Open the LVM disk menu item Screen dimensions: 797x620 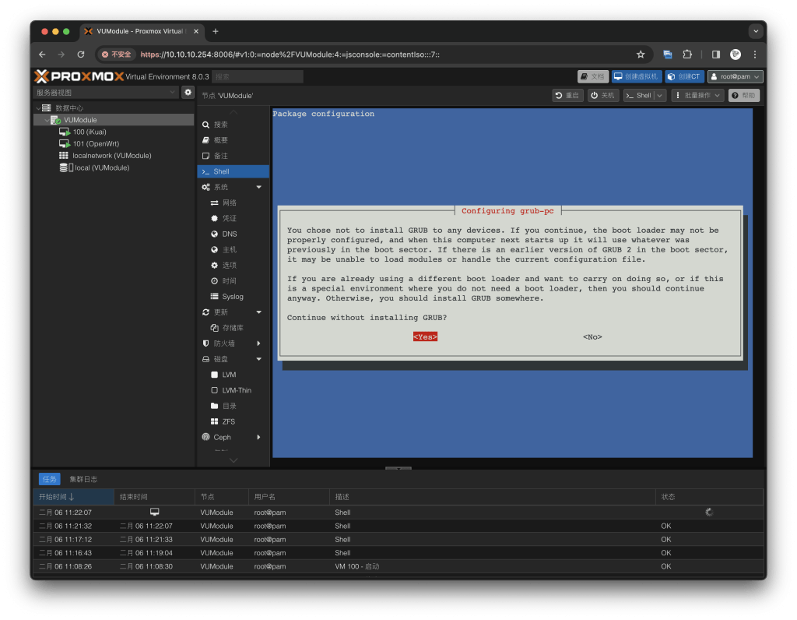pyautogui.click(x=229, y=375)
